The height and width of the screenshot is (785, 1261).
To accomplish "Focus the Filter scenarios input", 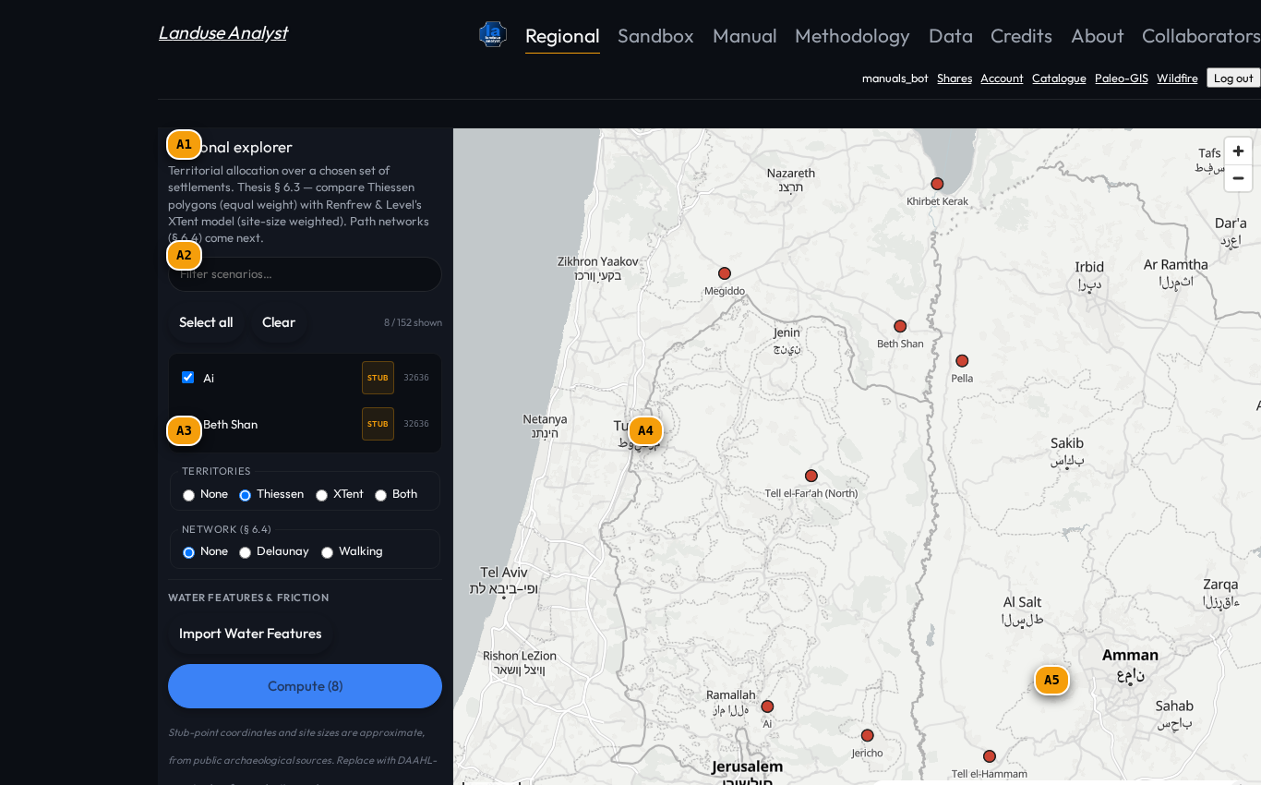I will [x=305, y=274].
